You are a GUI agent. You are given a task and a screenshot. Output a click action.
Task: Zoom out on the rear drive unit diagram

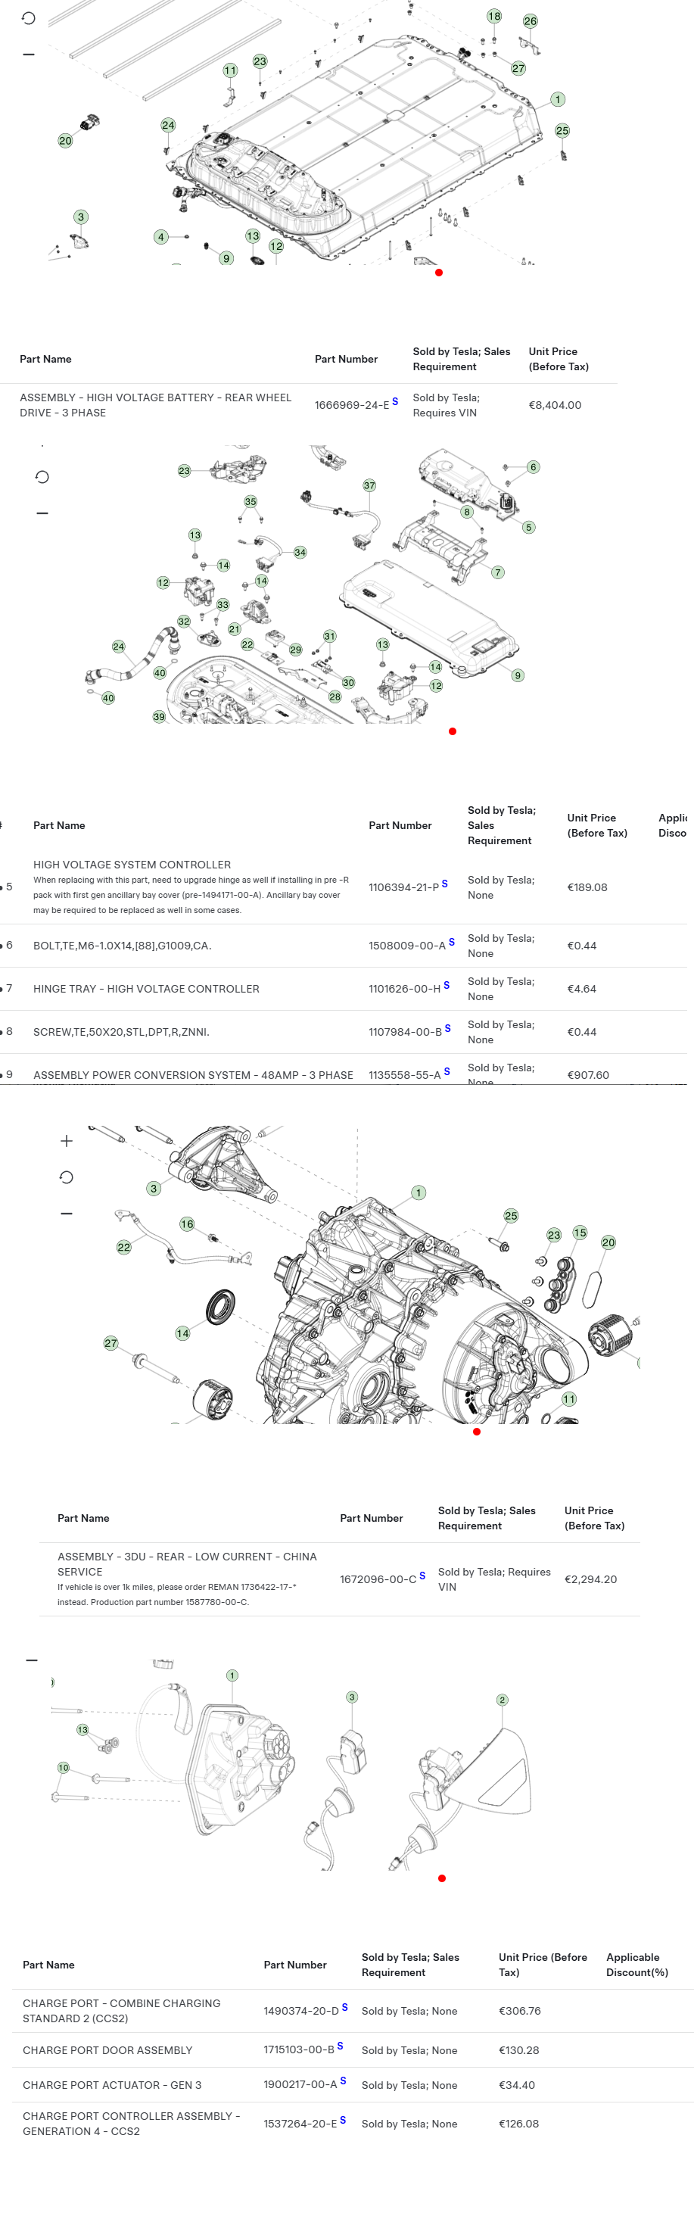click(x=66, y=1214)
